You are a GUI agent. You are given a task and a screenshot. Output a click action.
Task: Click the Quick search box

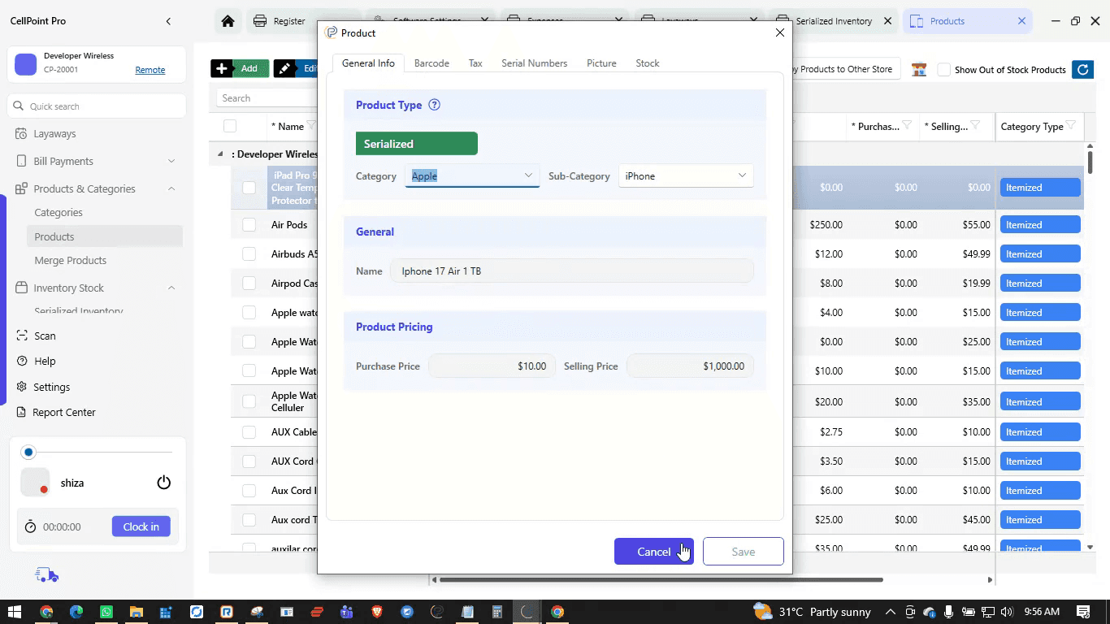98,106
